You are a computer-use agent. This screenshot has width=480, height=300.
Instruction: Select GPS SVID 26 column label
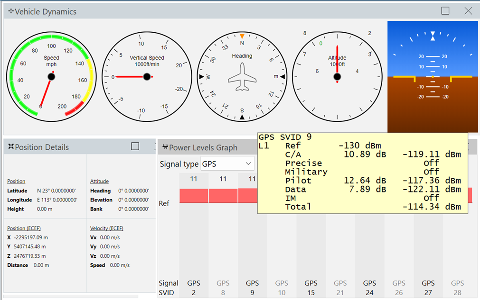[399, 288]
